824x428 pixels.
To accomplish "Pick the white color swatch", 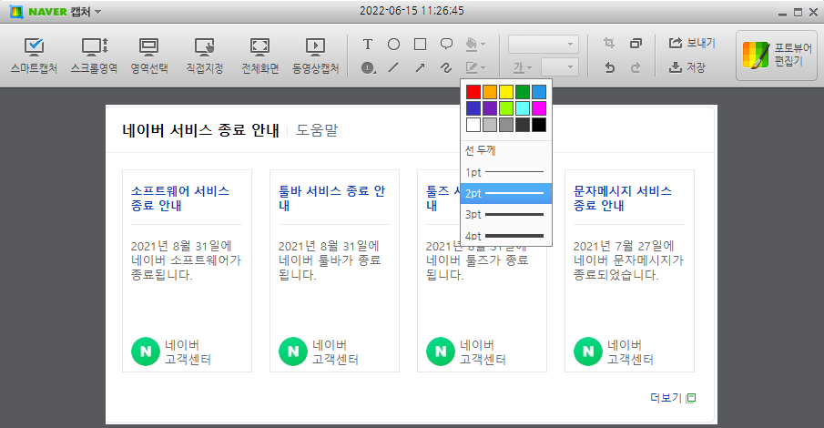I will click(473, 125).
